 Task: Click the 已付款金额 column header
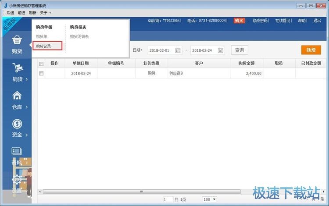click(x=311, y=63)
